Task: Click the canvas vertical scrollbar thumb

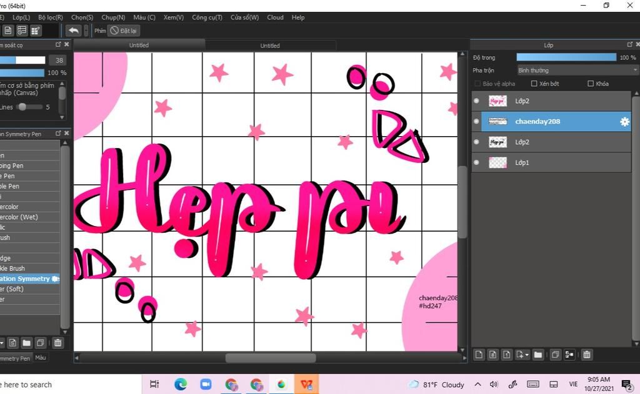Action: click(462, 202)
